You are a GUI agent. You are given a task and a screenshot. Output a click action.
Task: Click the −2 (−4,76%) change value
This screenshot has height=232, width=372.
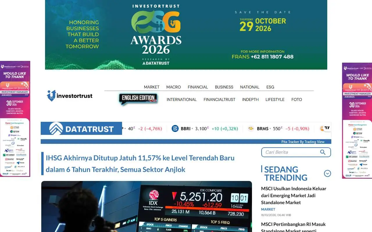click(x=150, y=128)
